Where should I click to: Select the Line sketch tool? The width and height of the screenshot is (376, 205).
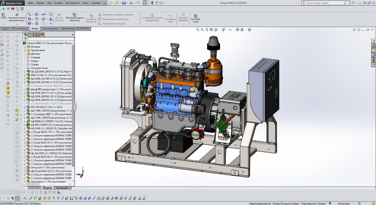click(30, 14)
